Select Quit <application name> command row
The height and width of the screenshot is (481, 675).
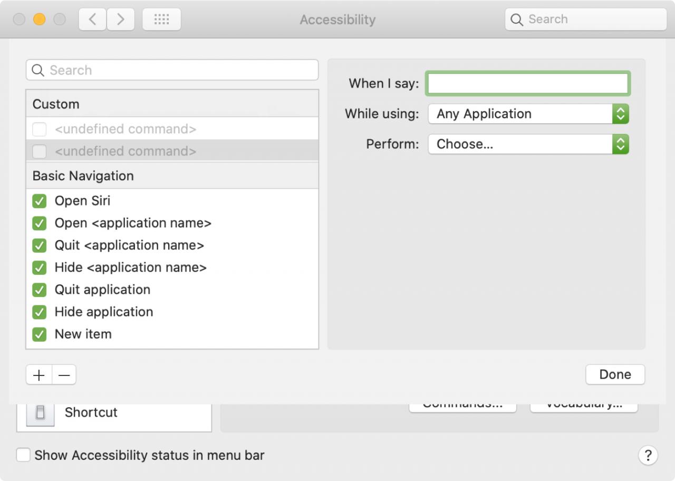pos(172,245)
